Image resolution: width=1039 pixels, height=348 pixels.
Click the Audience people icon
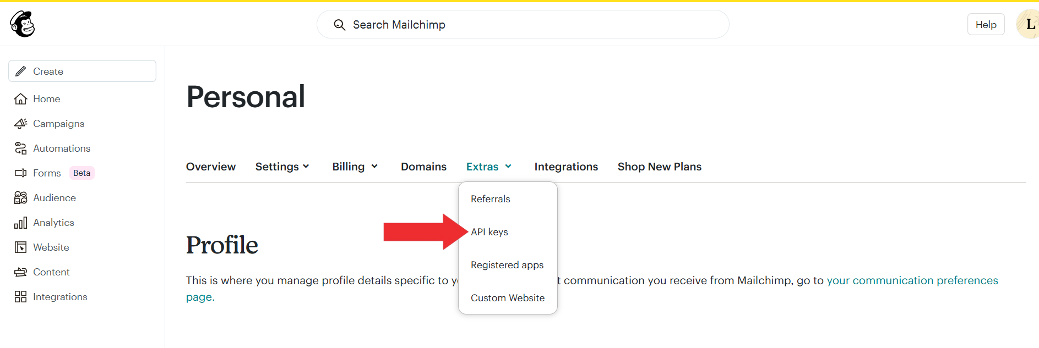20,198
